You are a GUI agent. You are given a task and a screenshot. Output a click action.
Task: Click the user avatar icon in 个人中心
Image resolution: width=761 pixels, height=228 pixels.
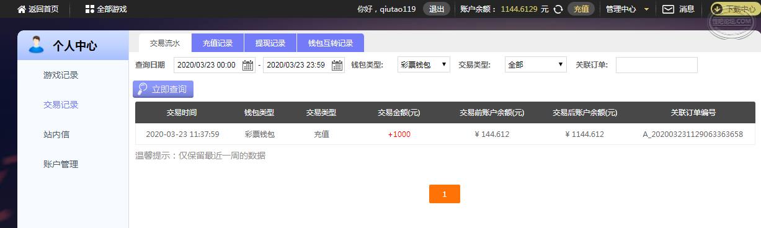[37, 45]
